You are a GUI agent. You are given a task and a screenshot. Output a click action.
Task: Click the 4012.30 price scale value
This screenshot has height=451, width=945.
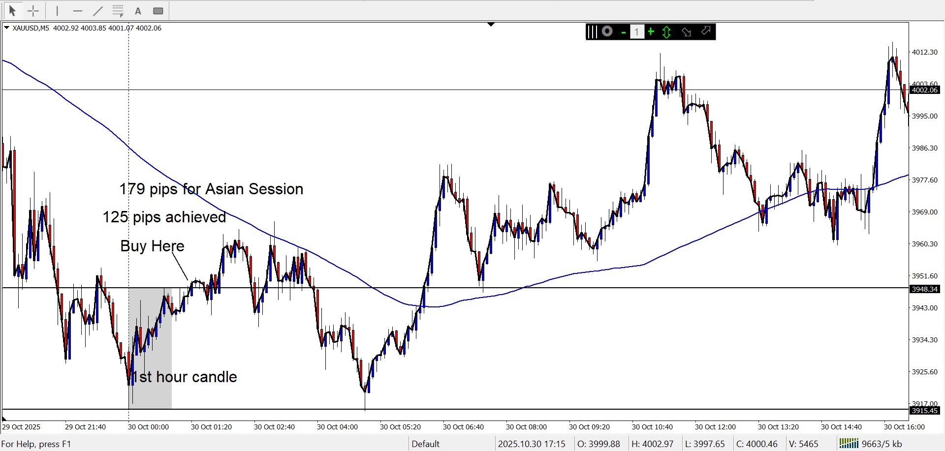[x=925, y=52]
